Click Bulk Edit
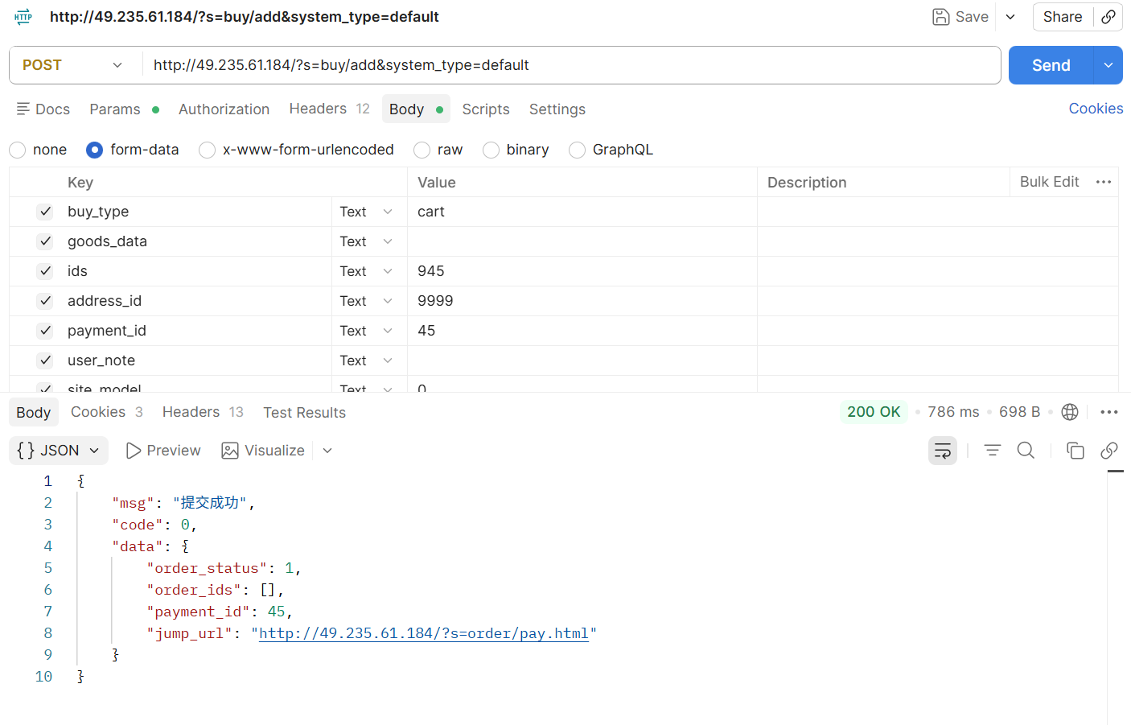Viewport: 1131px width, 725px height. pyautogui.click(x=1049, y=182)
